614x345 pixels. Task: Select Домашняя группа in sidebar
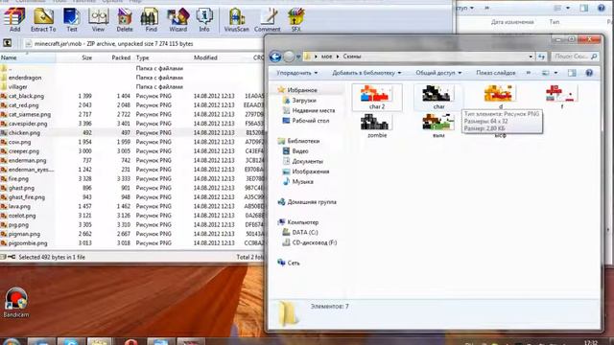(312, 202)
